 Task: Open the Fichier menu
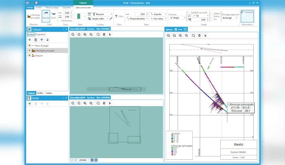[x=30, y=7]
